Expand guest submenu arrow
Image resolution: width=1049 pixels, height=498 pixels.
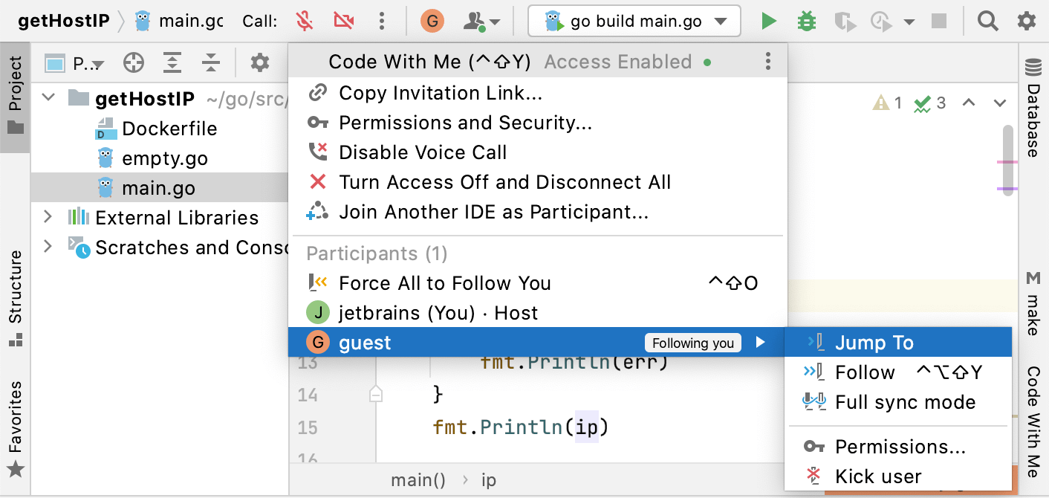click(x=760, y=343)
